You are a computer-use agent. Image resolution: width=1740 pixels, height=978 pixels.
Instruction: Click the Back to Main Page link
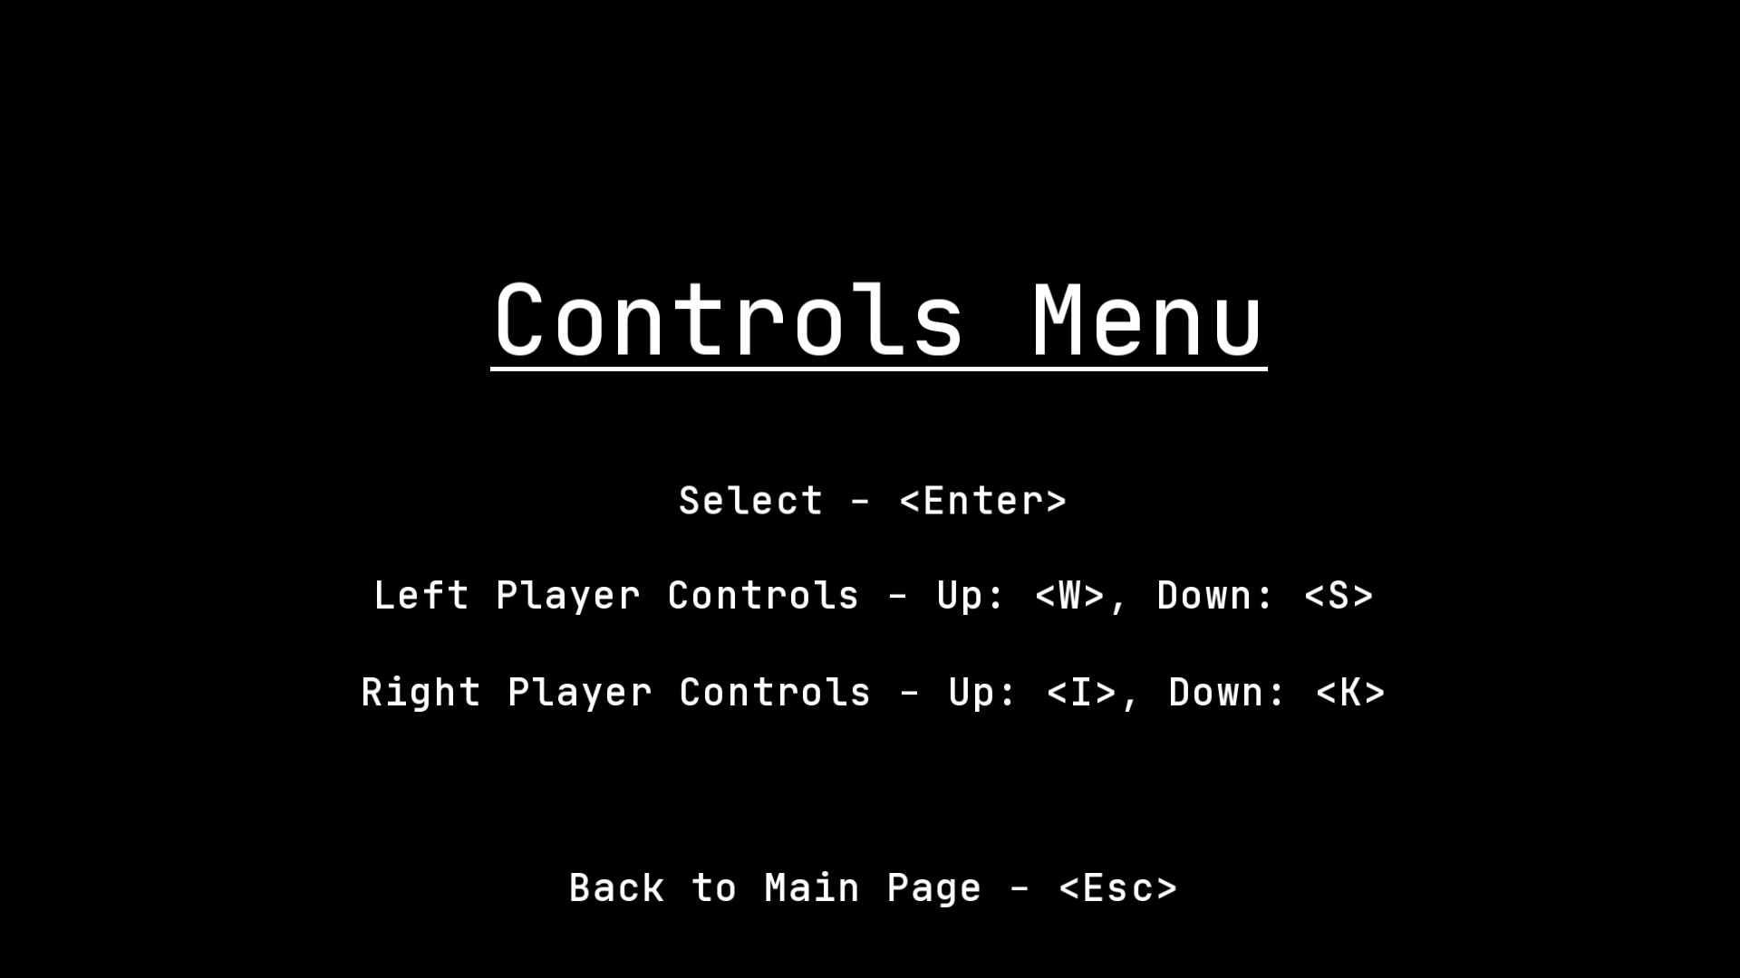[870, 886]
